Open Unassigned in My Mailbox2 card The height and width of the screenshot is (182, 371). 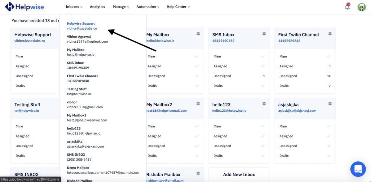[x=173, y=146]
